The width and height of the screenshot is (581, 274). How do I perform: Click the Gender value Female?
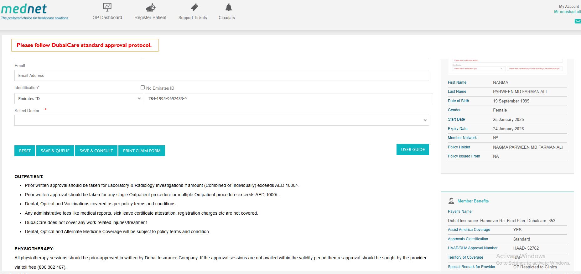[500, 110]
